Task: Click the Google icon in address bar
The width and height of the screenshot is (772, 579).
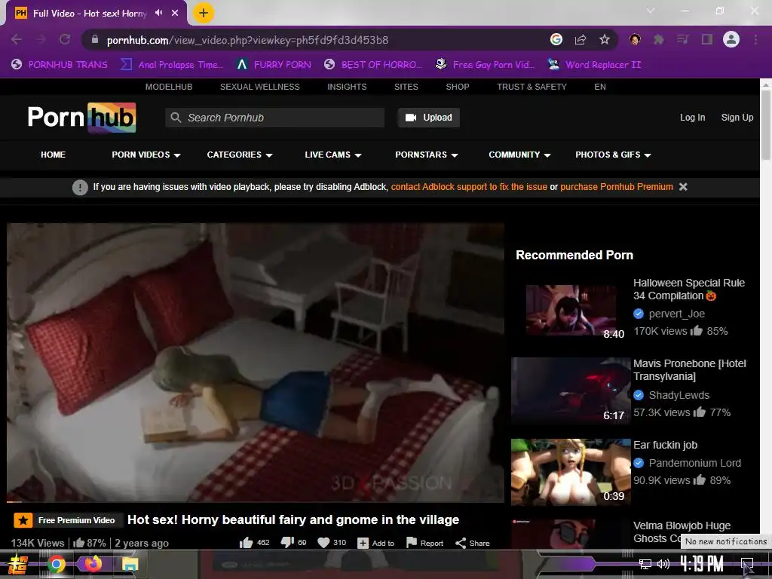Action: click(x=556, y=39)
